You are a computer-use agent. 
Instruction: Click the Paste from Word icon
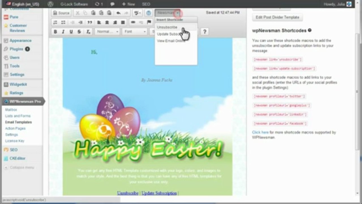(x=109, y=13)
